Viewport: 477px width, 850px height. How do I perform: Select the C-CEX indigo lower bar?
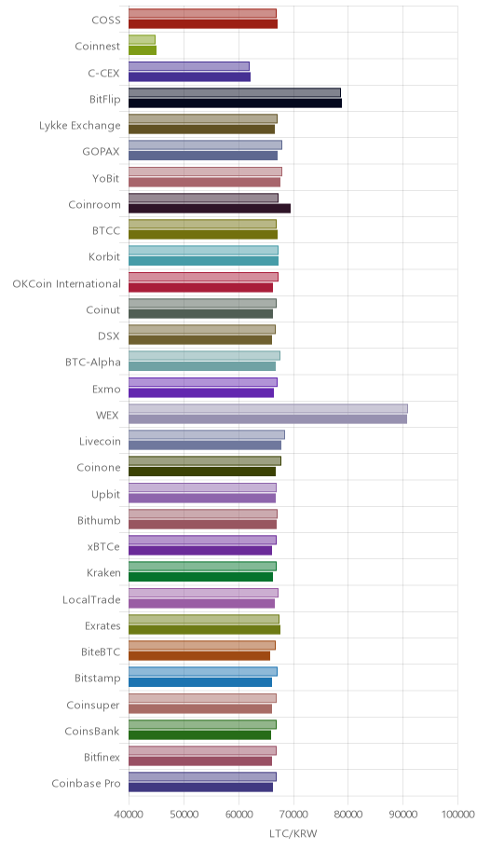pos(189,76)
